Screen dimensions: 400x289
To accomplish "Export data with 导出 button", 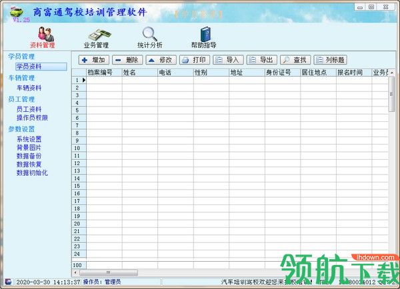I will coord(262,60).
